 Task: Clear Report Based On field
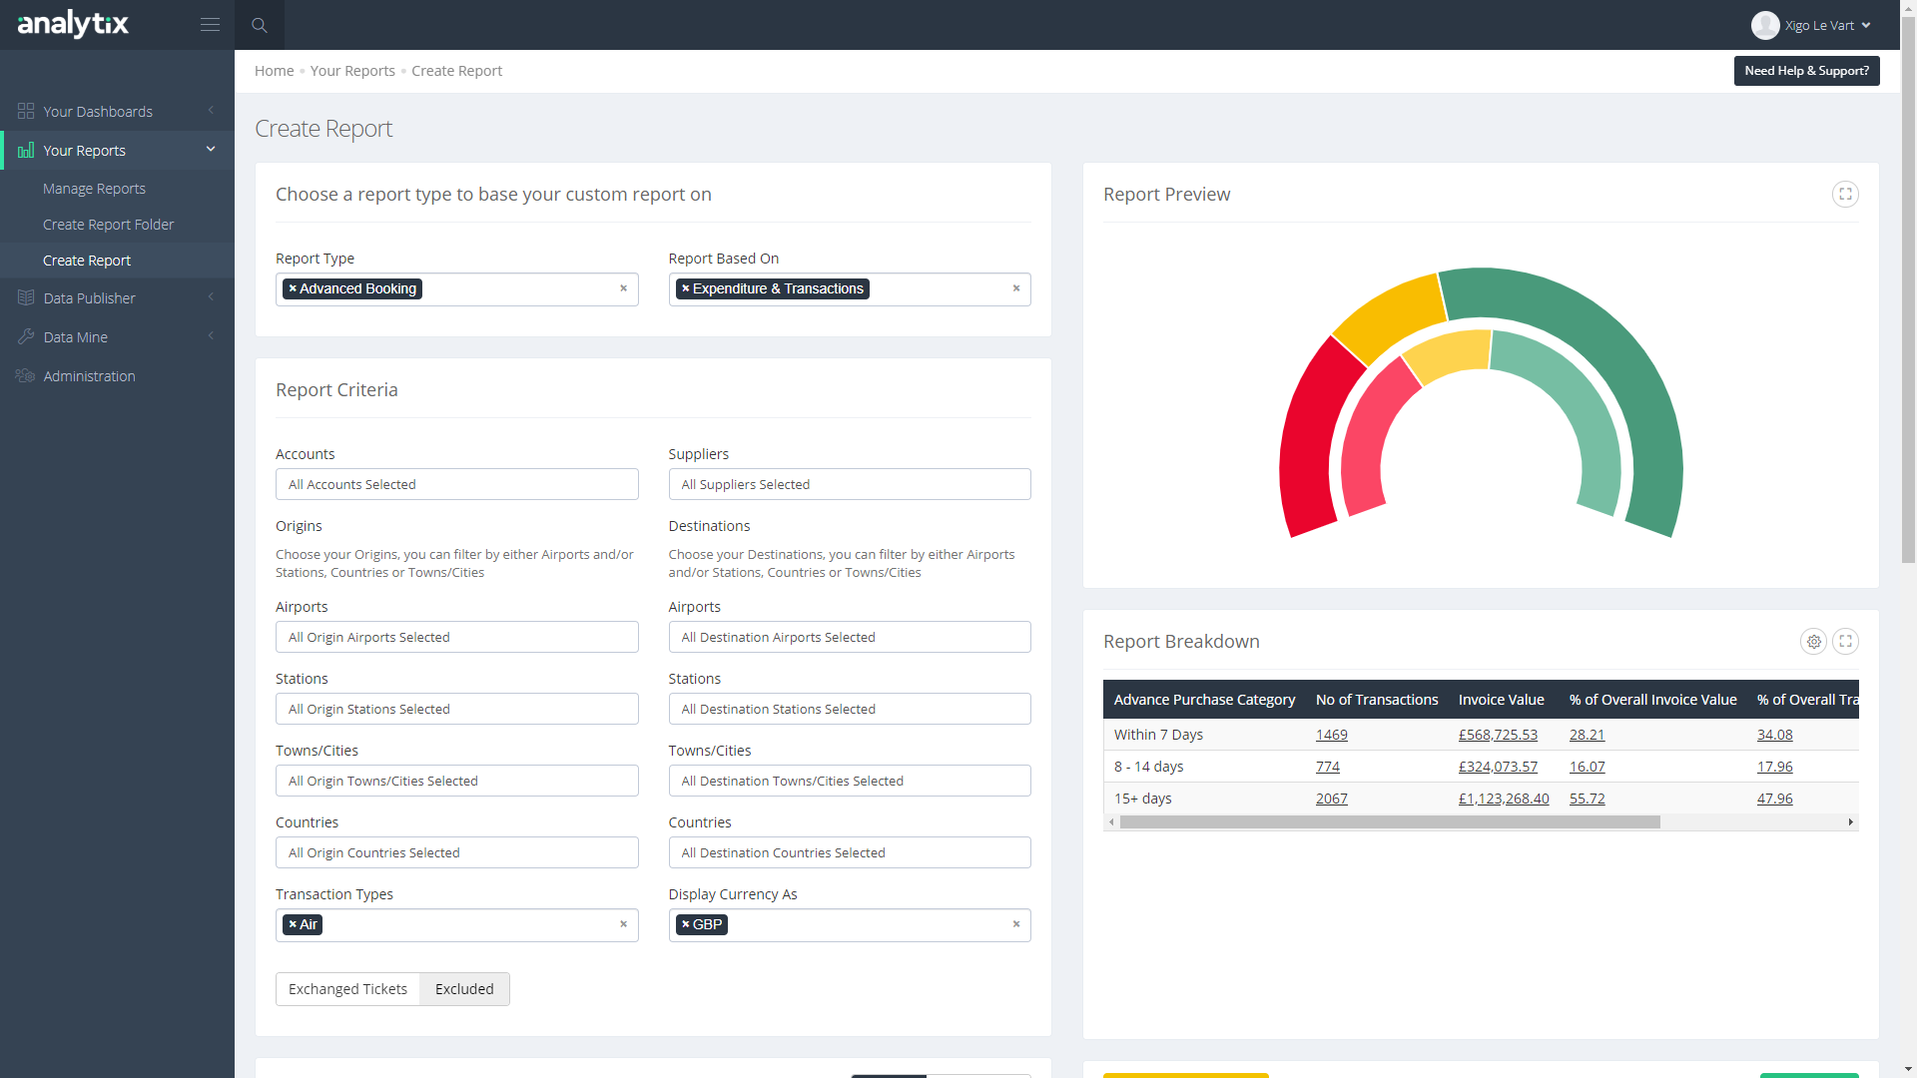tap(1016, 288)
